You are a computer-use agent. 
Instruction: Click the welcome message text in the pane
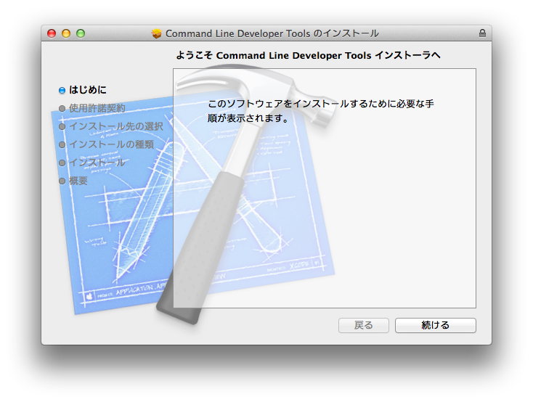coord(320,111)
